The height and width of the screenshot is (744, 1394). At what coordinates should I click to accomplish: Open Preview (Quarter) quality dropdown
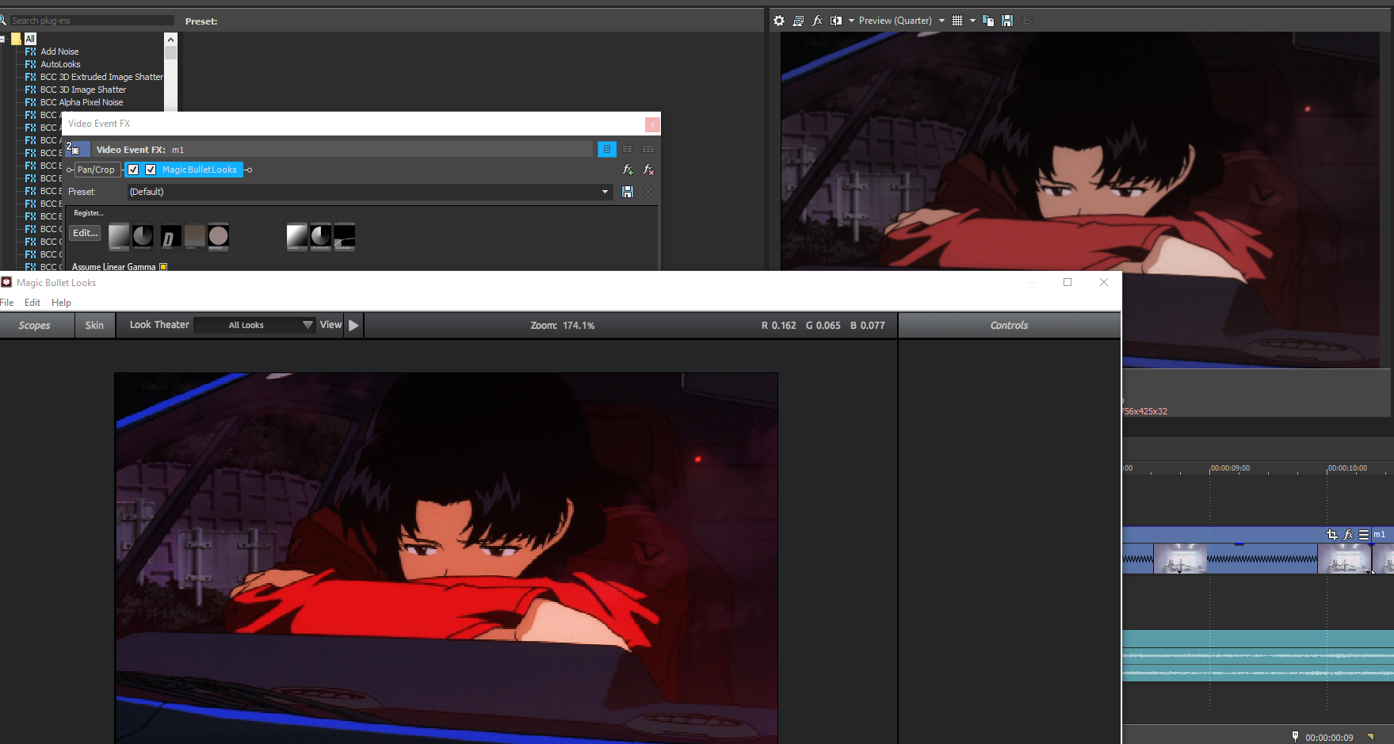click(902, 21)
